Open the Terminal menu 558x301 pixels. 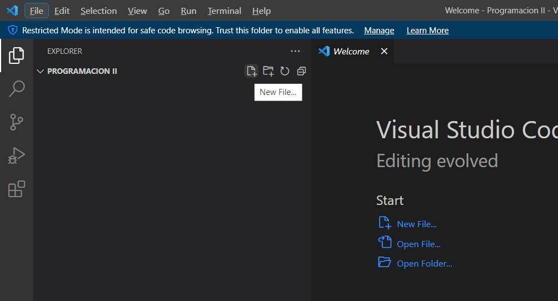224,11
